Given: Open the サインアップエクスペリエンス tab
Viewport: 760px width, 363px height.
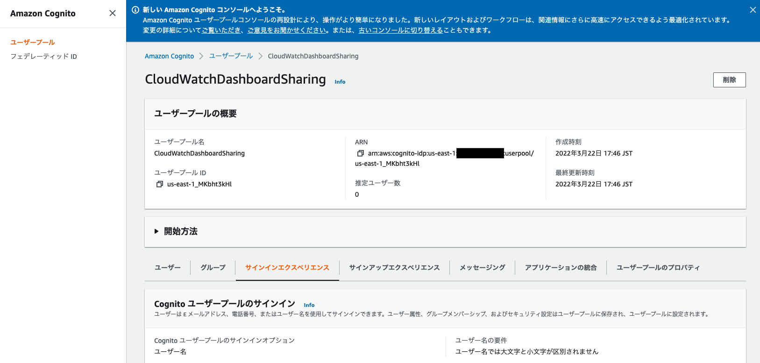Looking at the screenshot, I should pos(395,268).
